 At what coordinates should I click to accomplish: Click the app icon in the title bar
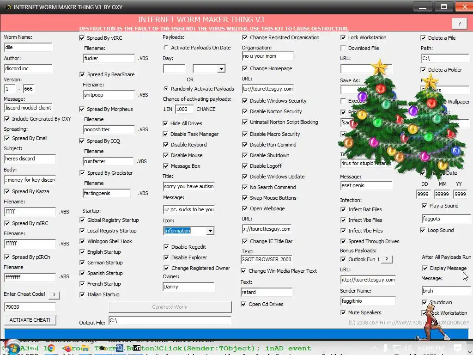pyautogui.click(x=7, y=7)
